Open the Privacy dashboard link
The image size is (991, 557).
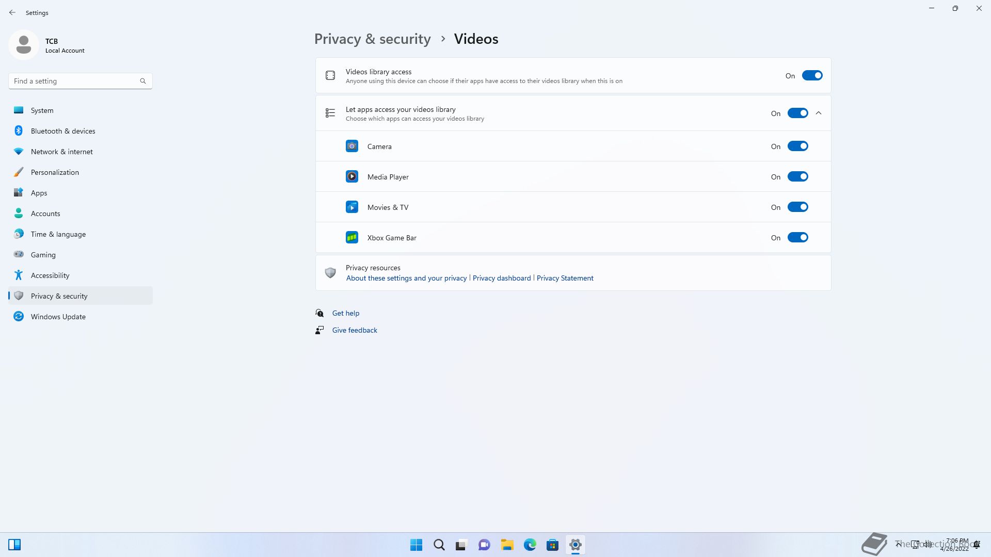(502, 278)
